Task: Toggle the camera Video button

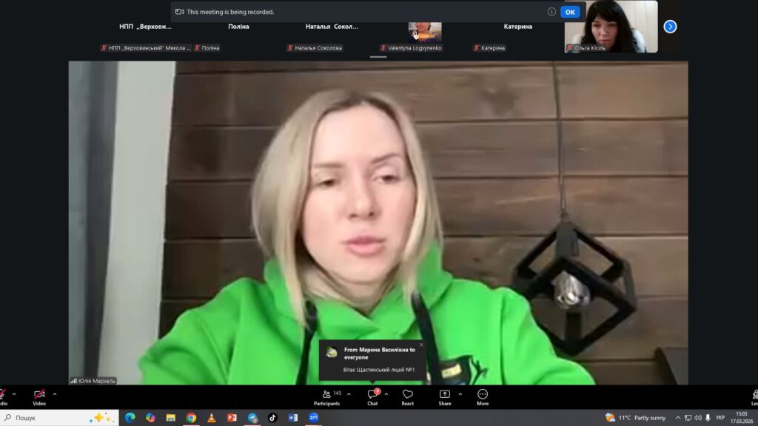Action: pos(39,397)
